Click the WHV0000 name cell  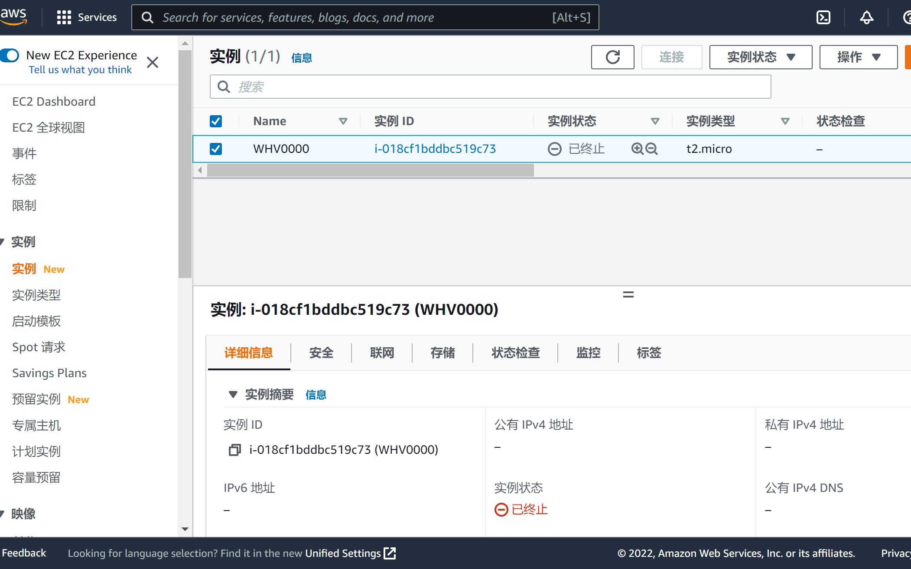click(281, 149)
